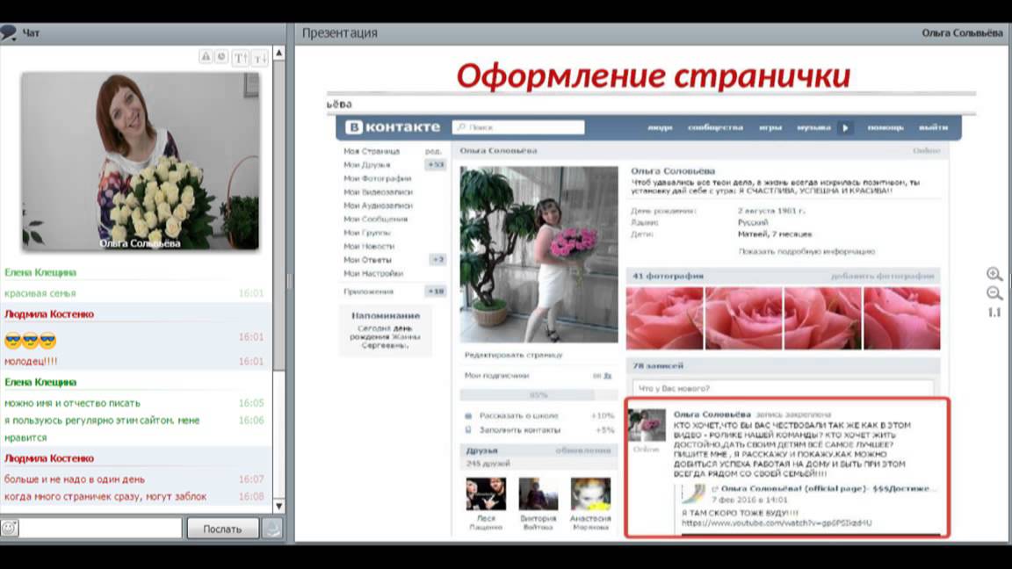1012x569 pixels.
Task: Open the last rose photo thumbnail
Action: pos(901,319)
